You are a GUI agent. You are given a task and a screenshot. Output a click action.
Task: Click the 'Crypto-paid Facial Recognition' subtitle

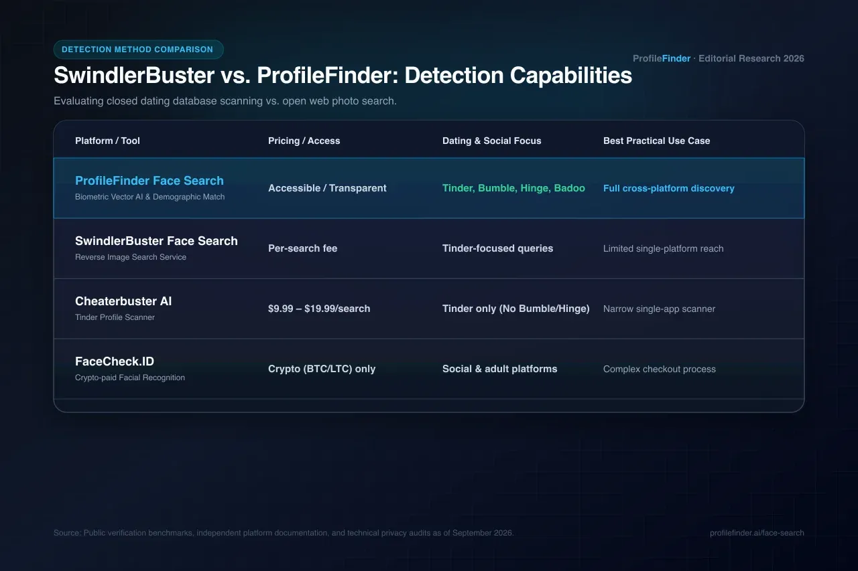click(130, 378)
